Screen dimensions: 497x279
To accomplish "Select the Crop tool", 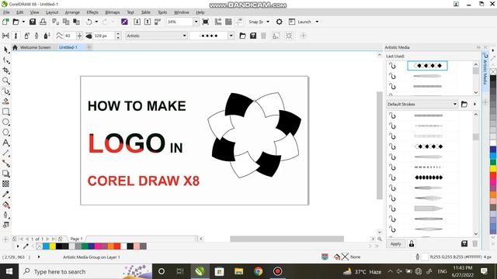I will point(5,71).
